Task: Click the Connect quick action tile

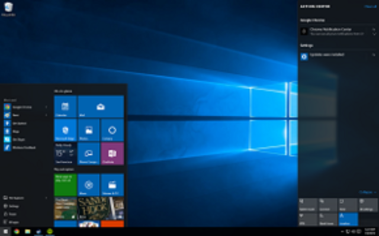Action: pos(328,205)
